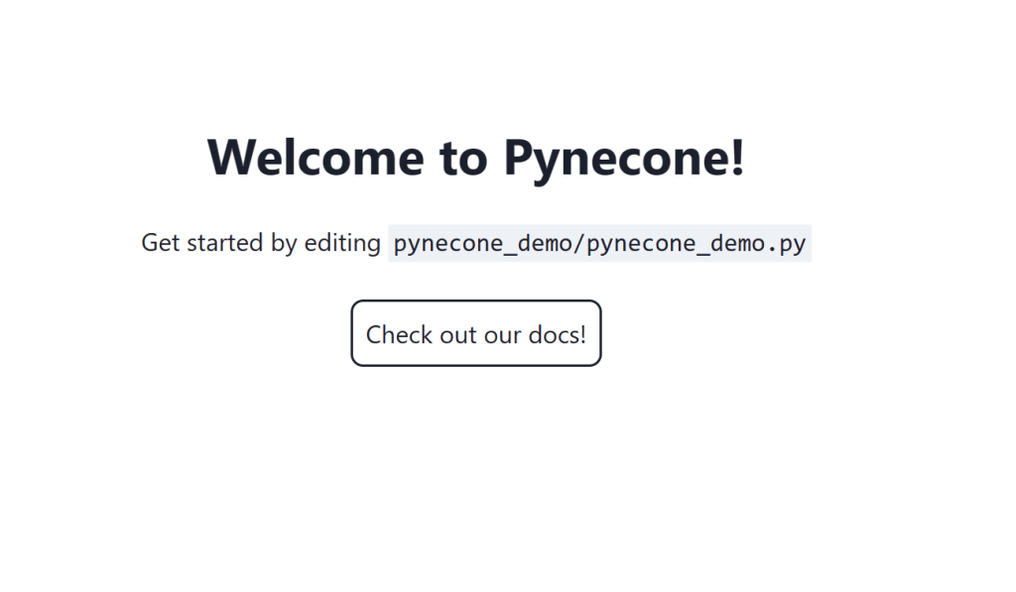Click the "Check out our docs!" button

pyautogui.click(x=476, y=334)
